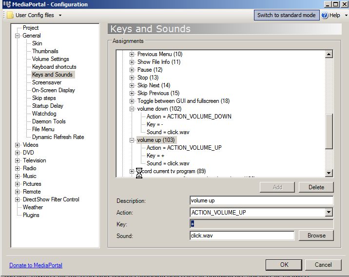Open the Daemon Tools page
349x277 pixels.
tap(49, 121)
